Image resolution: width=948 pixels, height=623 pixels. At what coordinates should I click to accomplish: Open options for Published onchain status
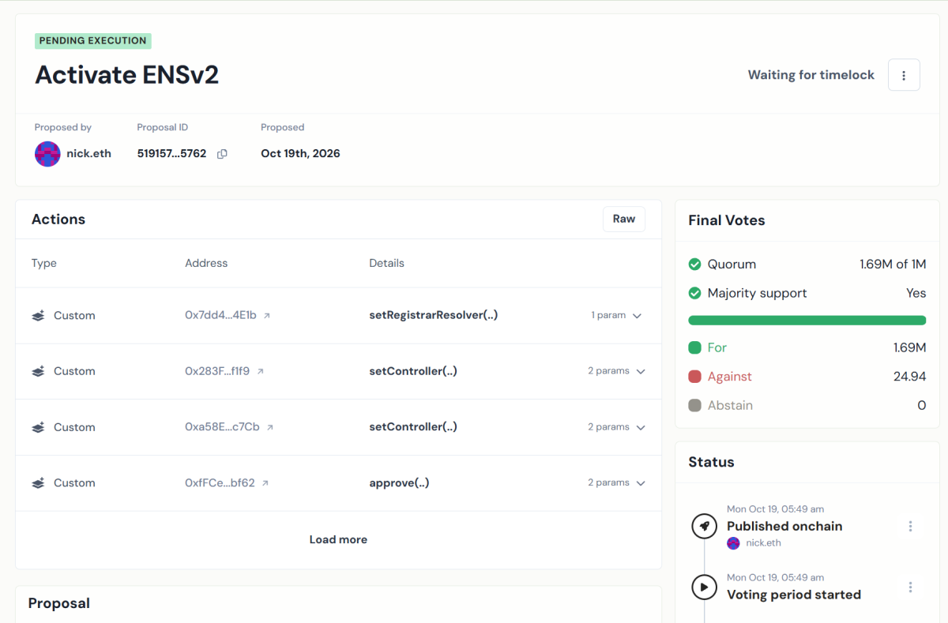point(911,526)
